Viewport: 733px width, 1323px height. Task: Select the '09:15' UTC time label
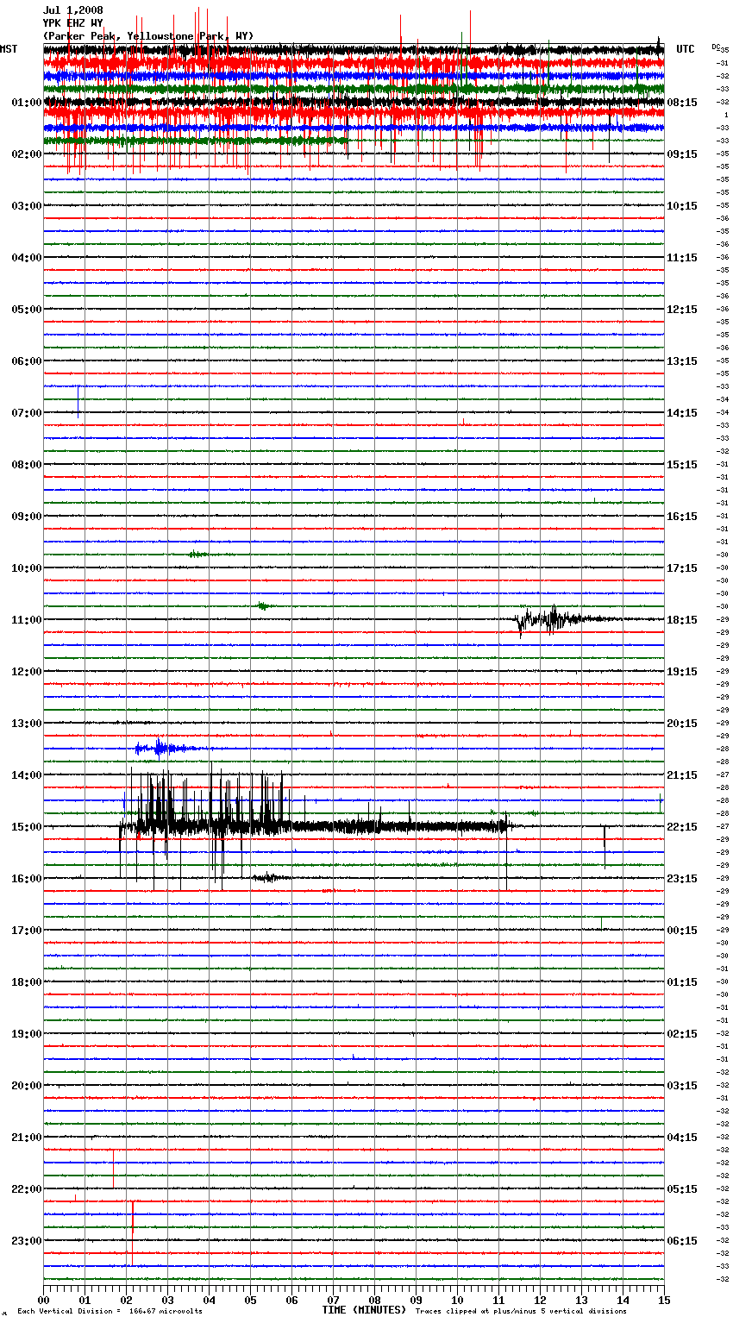pos(682,154)
